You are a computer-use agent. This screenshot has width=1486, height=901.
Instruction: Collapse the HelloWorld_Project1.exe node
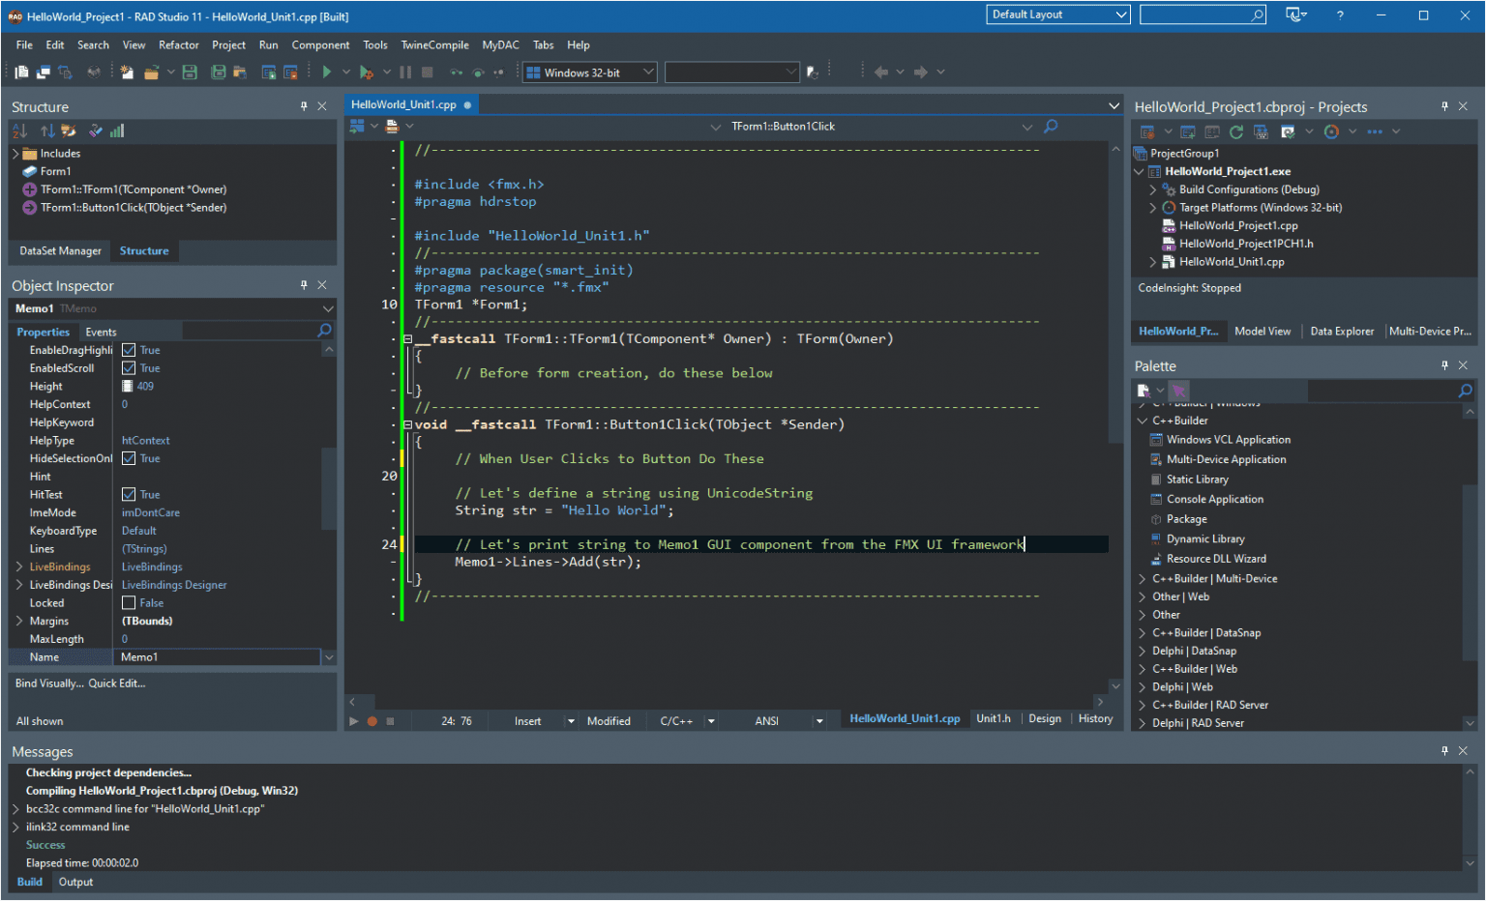(1139, 171)
